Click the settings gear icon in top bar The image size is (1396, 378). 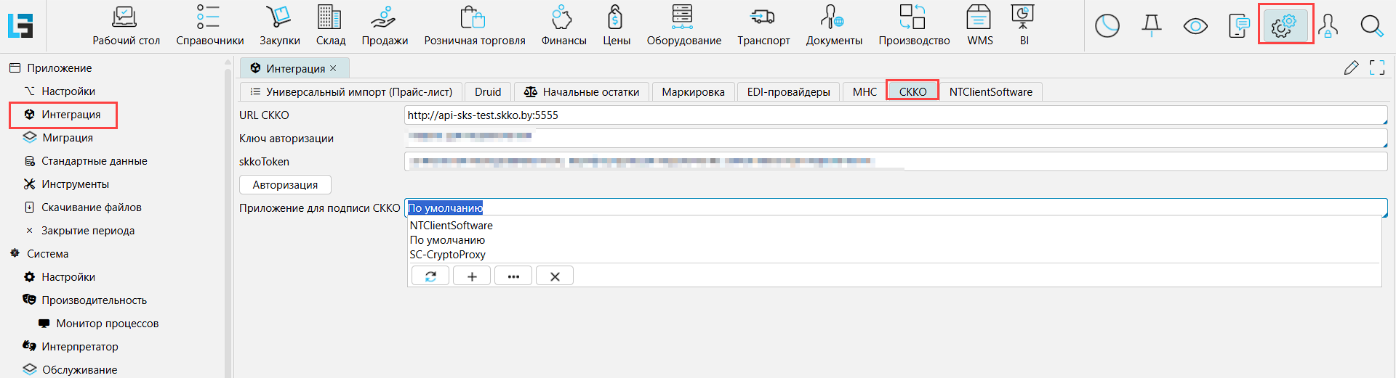pos(1284,25)
